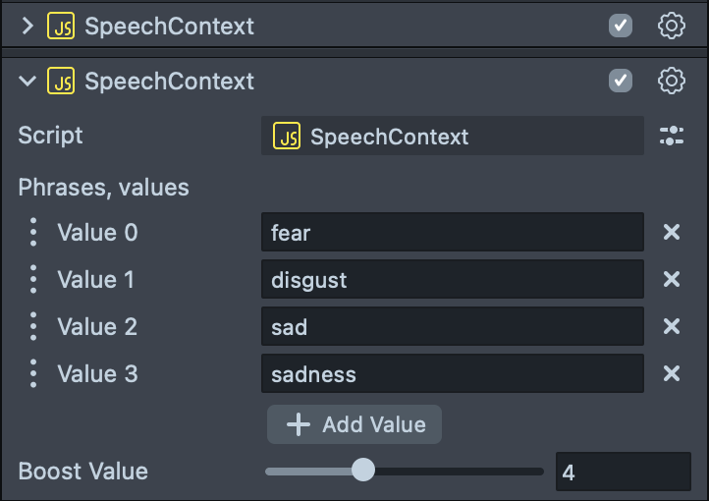Remove the 'sad' phrase entry
Screen dimensions: 709x501
(672, 327)
